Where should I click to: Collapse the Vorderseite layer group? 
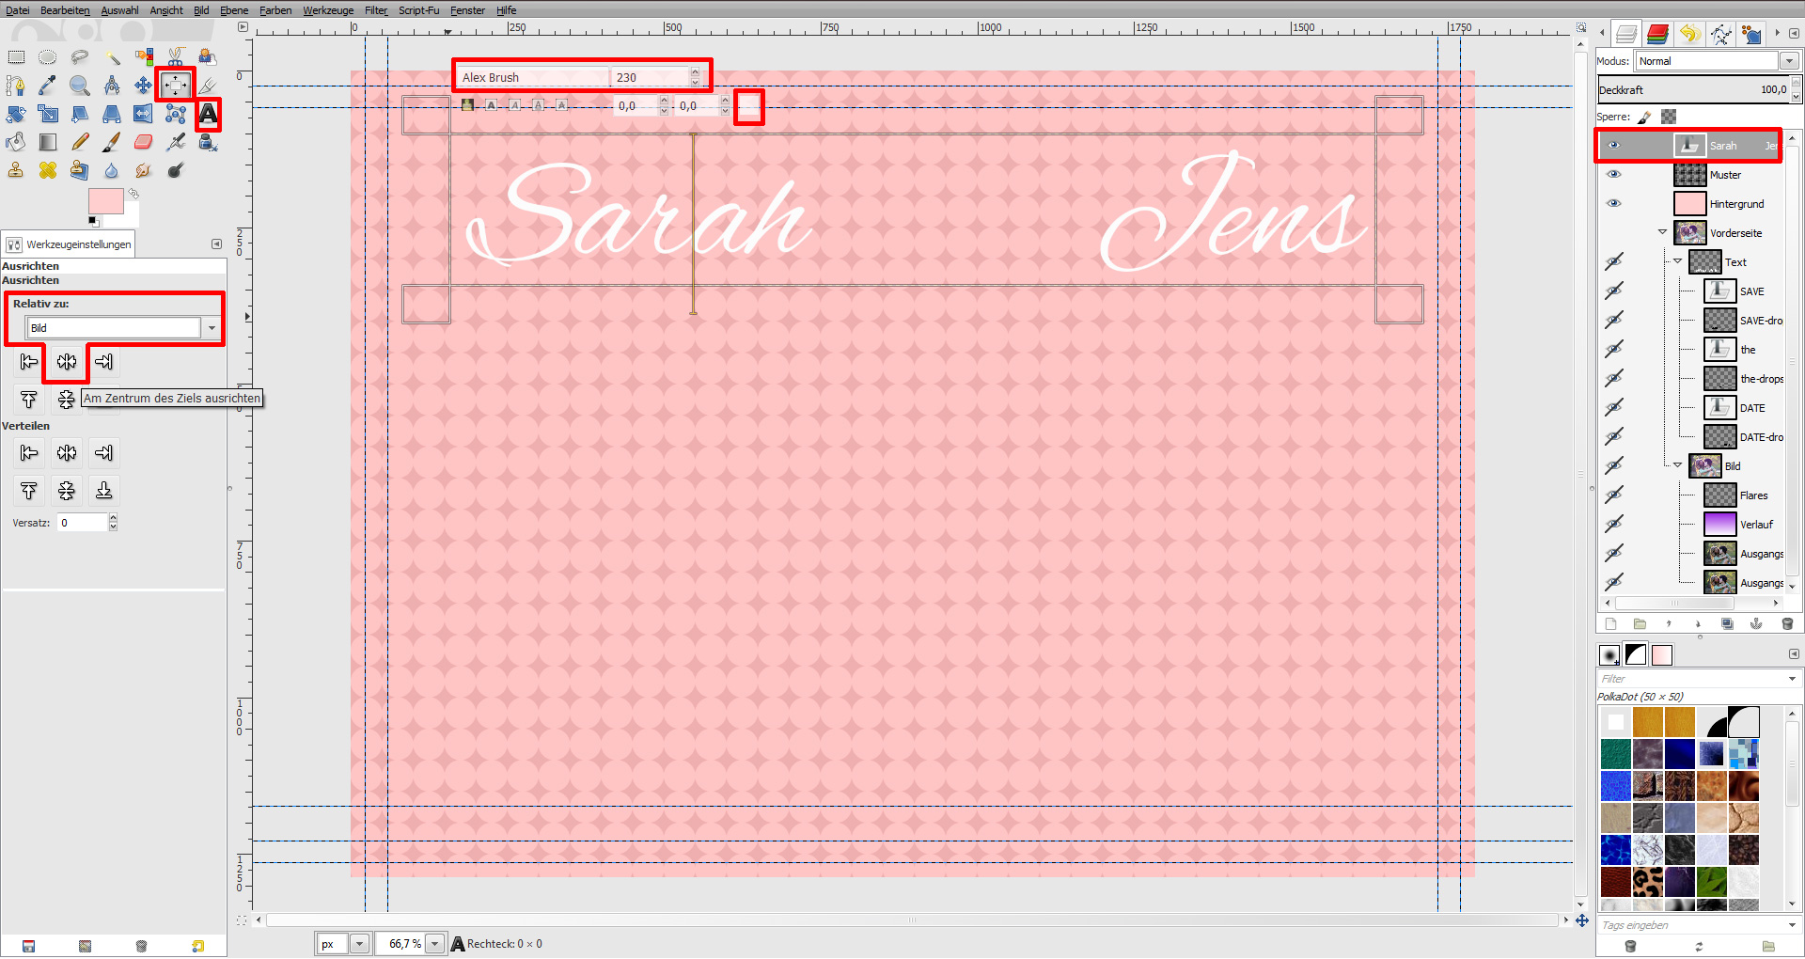[1662, 232]
